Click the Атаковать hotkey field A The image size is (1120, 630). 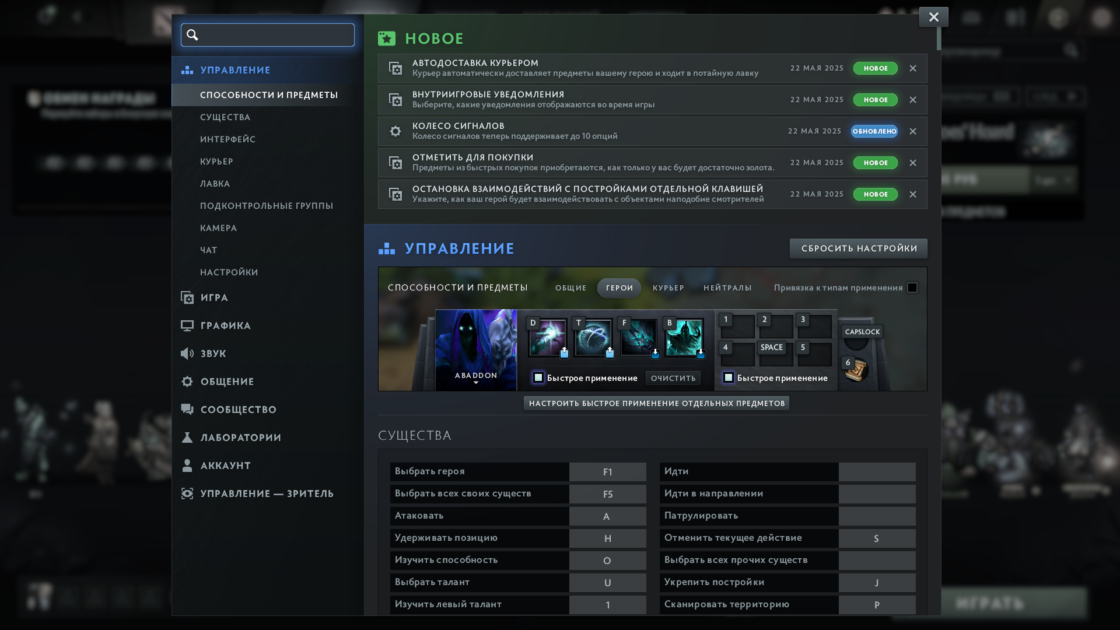[607, 516]
